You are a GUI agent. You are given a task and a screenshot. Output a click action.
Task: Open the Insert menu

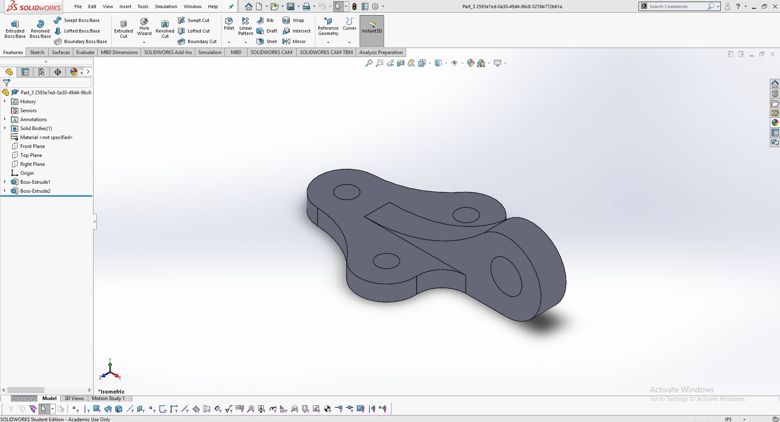[125, 7]
